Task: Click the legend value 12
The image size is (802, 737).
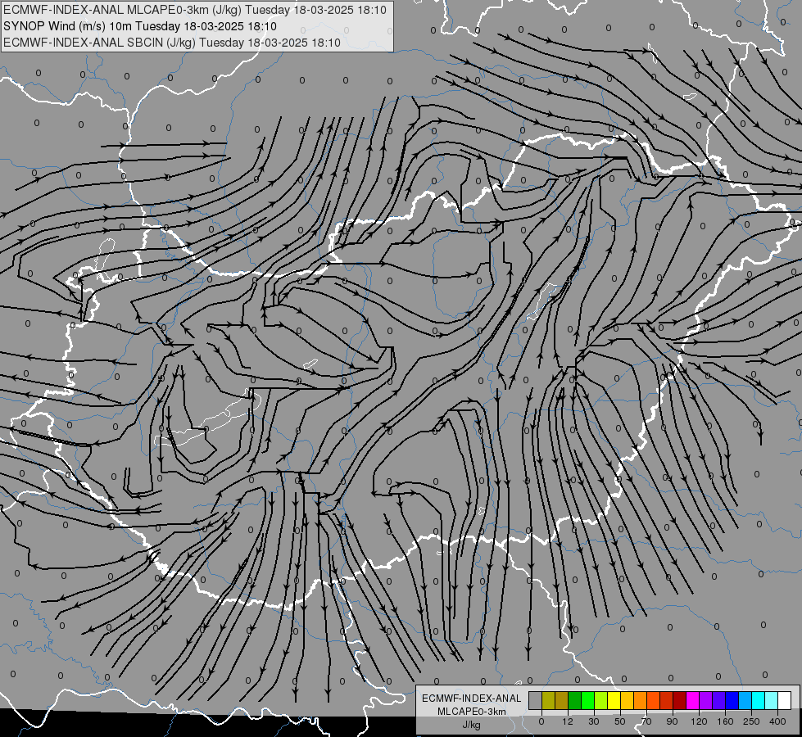Action: click(568, 721)
